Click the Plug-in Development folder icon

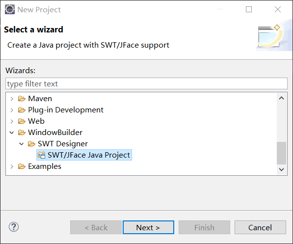coord(22,110)
